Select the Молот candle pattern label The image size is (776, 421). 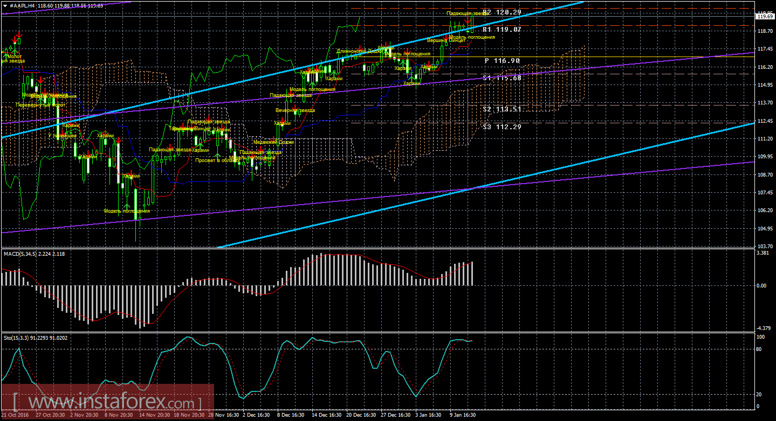coord(15,56)
